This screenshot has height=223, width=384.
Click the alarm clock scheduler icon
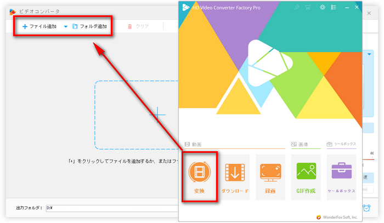(367, 208)
